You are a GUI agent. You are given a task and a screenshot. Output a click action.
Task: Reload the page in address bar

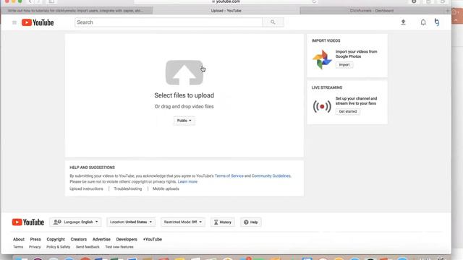[314, 1]
